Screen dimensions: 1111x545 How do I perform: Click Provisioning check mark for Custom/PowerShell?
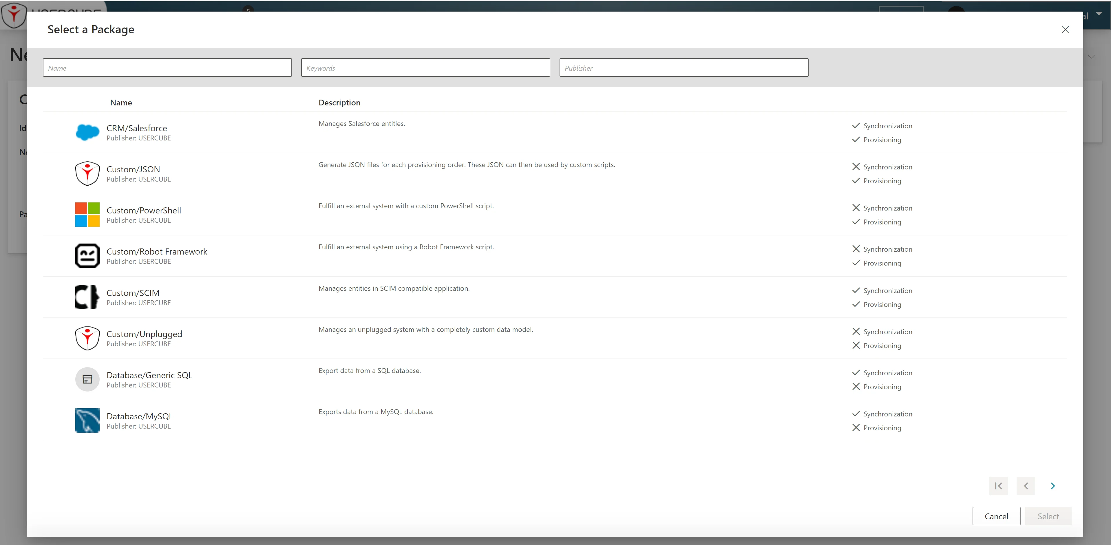pos(856,222)
